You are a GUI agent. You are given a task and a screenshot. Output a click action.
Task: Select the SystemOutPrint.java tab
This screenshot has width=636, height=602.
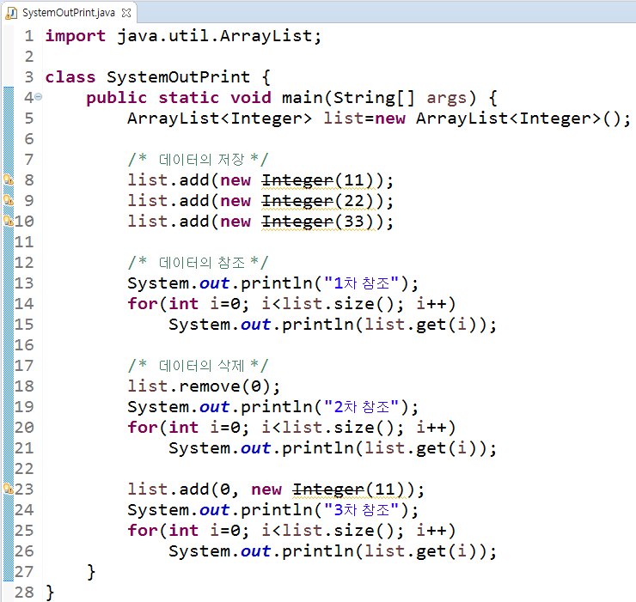69,13
